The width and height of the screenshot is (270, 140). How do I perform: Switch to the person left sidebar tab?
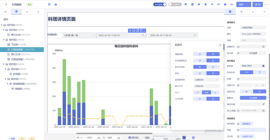(x=38, y=12)
